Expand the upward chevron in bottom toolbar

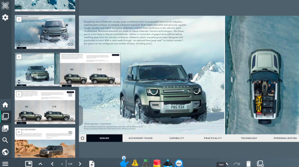40,164
